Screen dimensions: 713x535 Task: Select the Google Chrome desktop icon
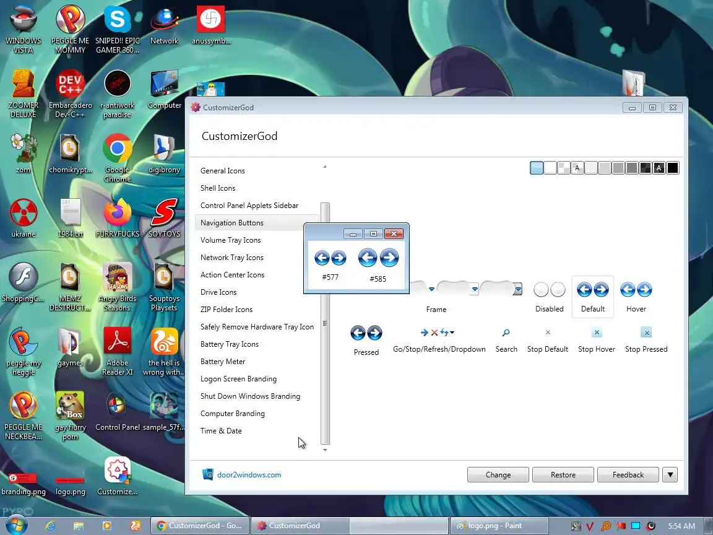[118, 157]
